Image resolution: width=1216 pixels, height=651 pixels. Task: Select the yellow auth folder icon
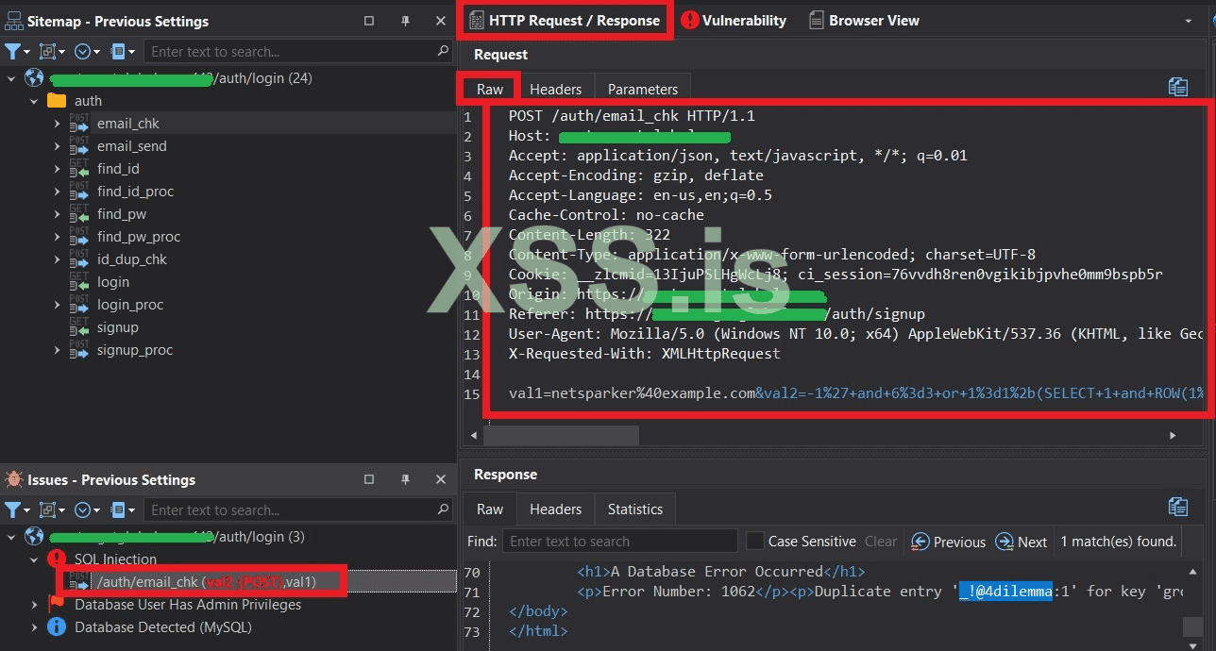point(57,101)
